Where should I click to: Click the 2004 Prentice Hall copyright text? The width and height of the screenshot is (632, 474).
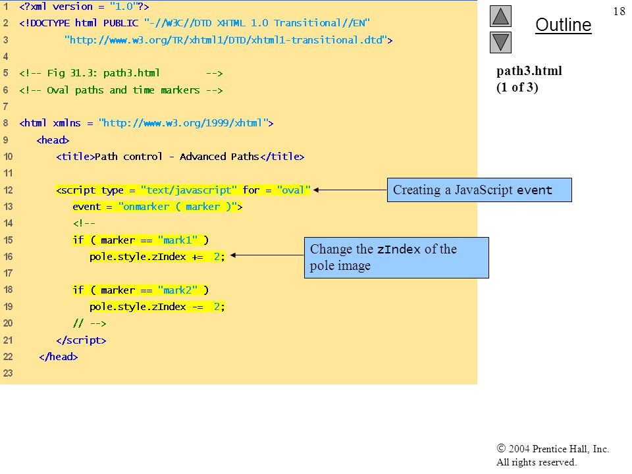pos(552,448)
